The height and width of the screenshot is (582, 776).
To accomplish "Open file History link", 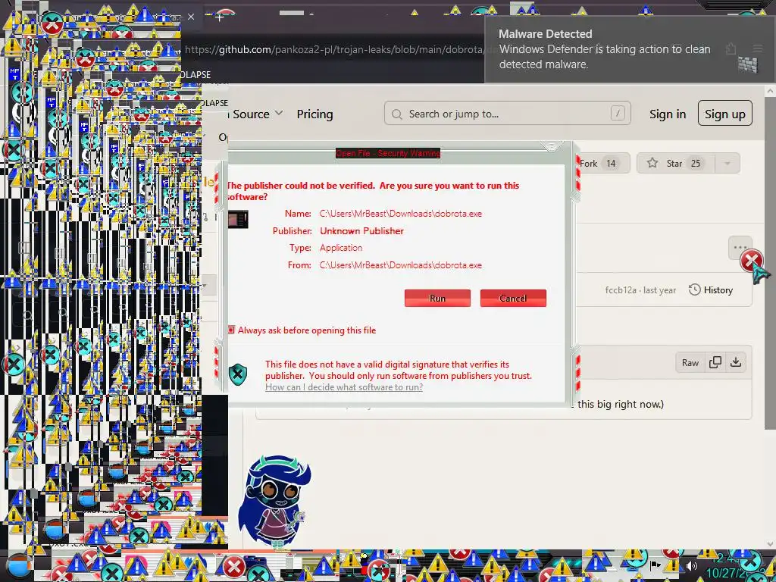I will pos(711,290).
